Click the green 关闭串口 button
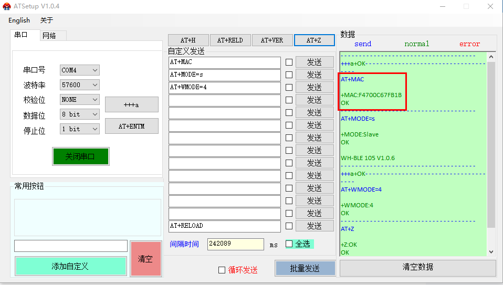Image resolution: width=503 pixels, height=285 pixels. coord(80,156)
